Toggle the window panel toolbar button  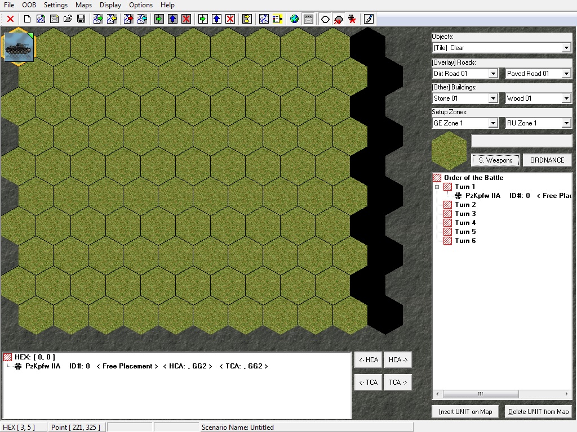[x=308, y=19]
